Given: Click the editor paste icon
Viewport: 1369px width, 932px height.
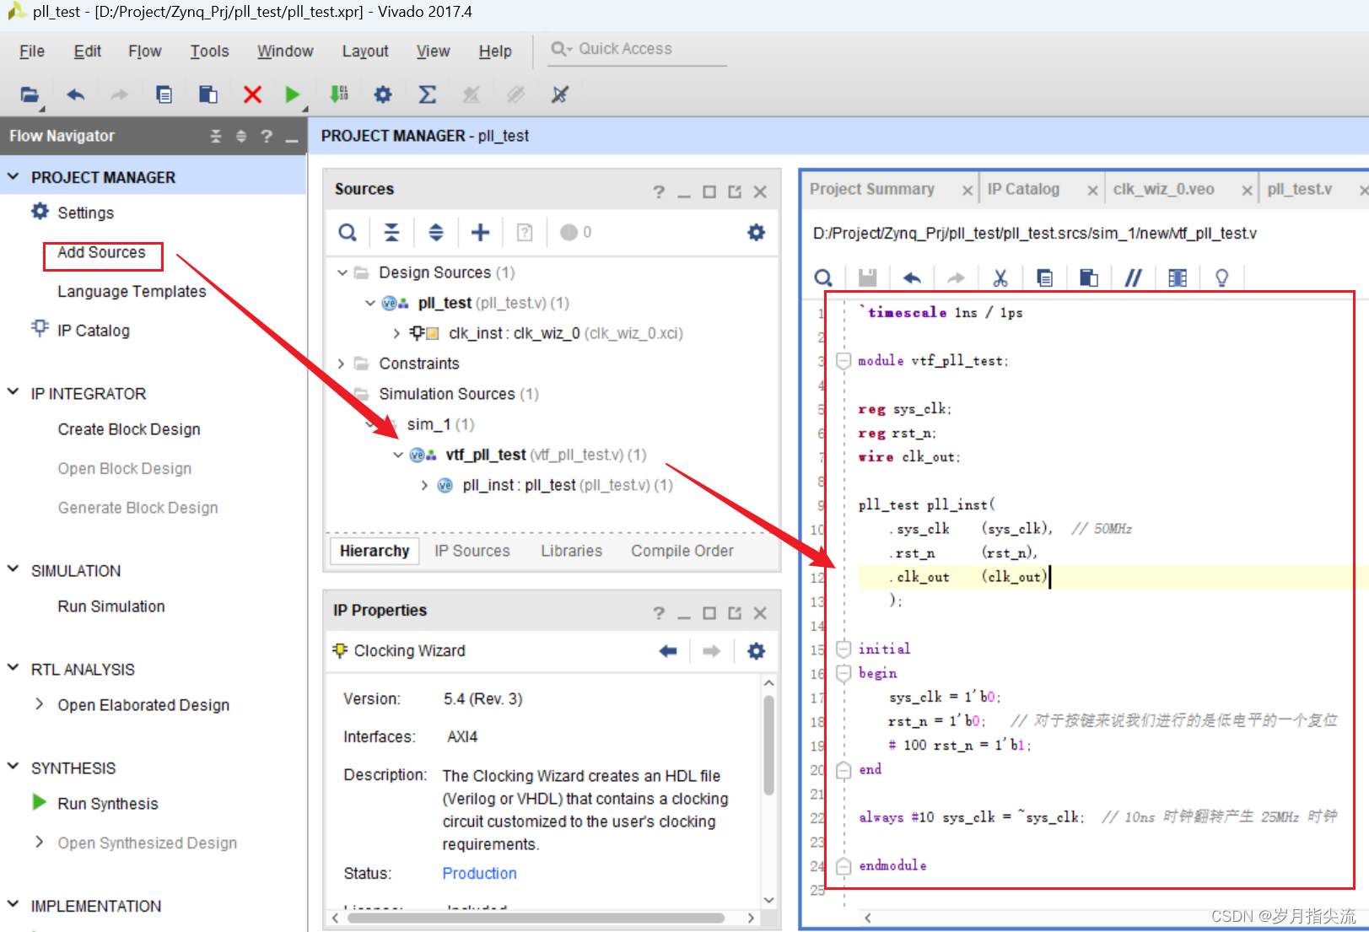Looking at the screenshot, I should click(1089, 277).
